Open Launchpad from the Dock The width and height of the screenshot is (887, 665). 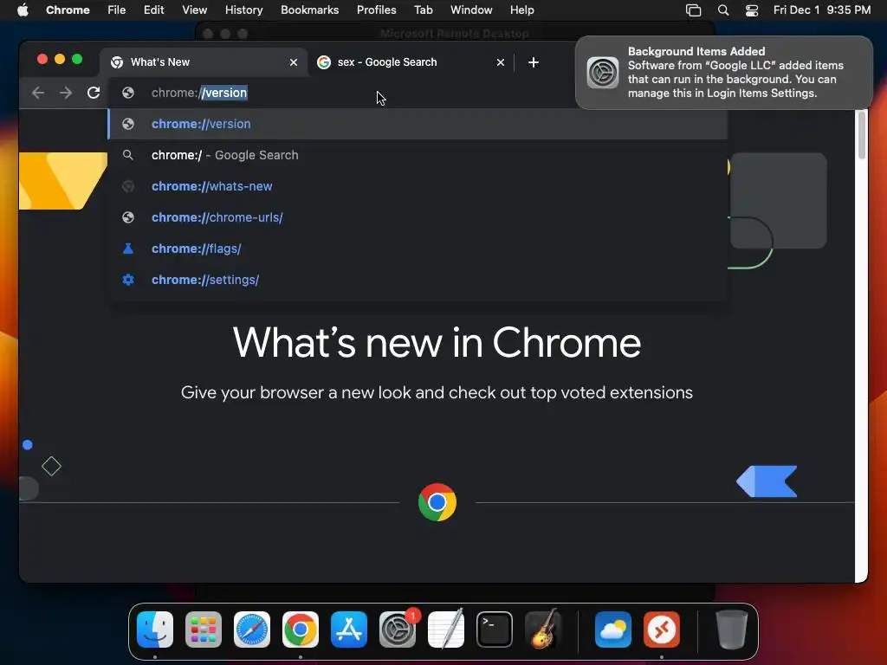[204, 629]
